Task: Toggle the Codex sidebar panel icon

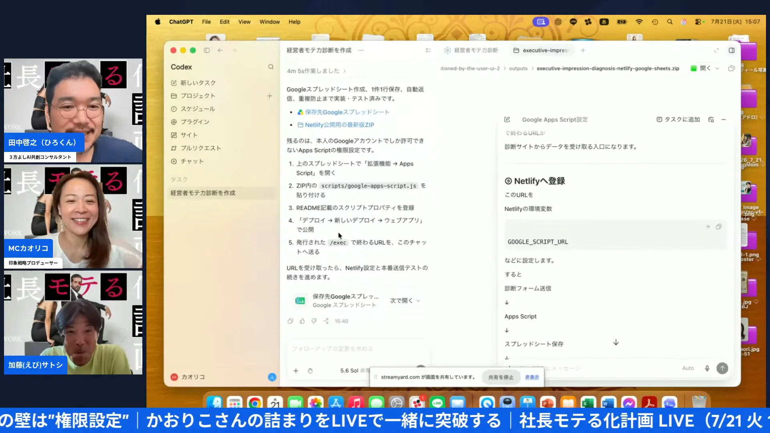Action: click(207, 50)
